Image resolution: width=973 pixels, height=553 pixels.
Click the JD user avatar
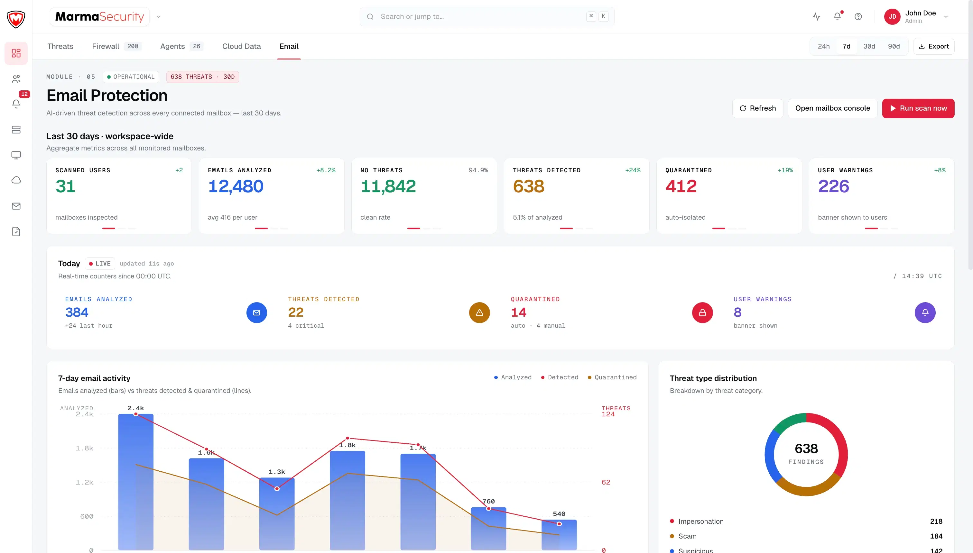tap(893, 17)
